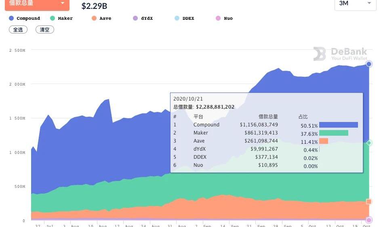Open the orange 借款总量 metric dropdown

pyautogui.click(x=37, y=4)
